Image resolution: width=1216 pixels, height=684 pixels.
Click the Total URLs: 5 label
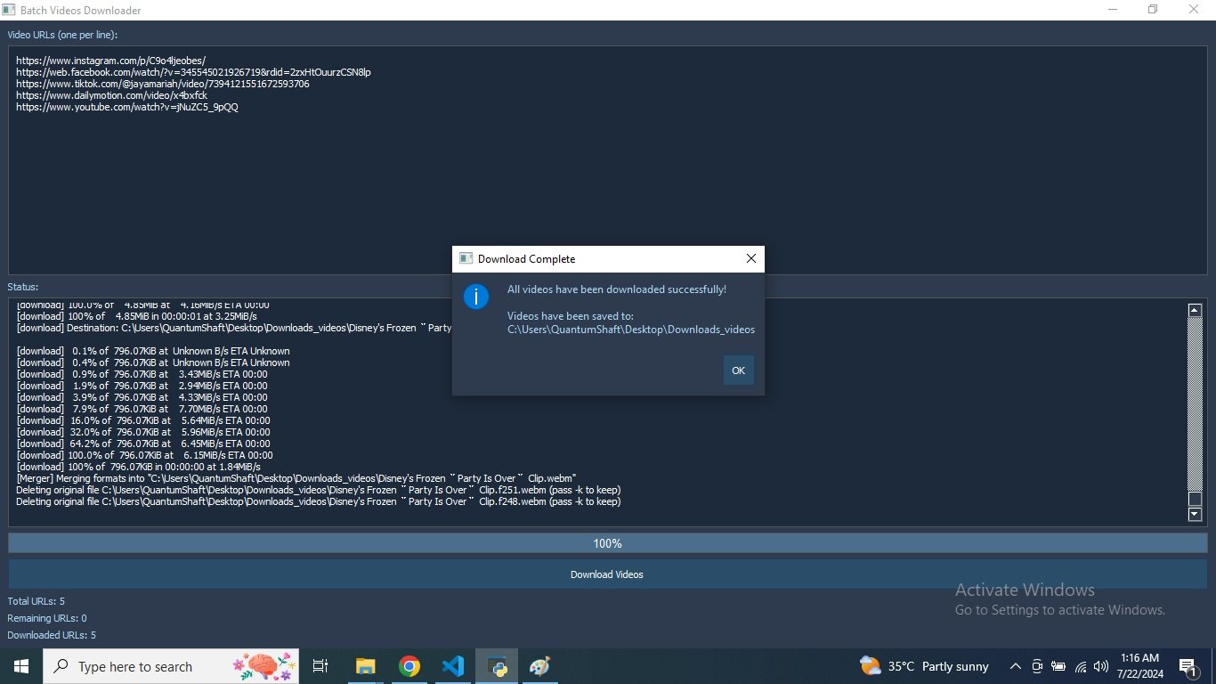click(x=36, y=602)
